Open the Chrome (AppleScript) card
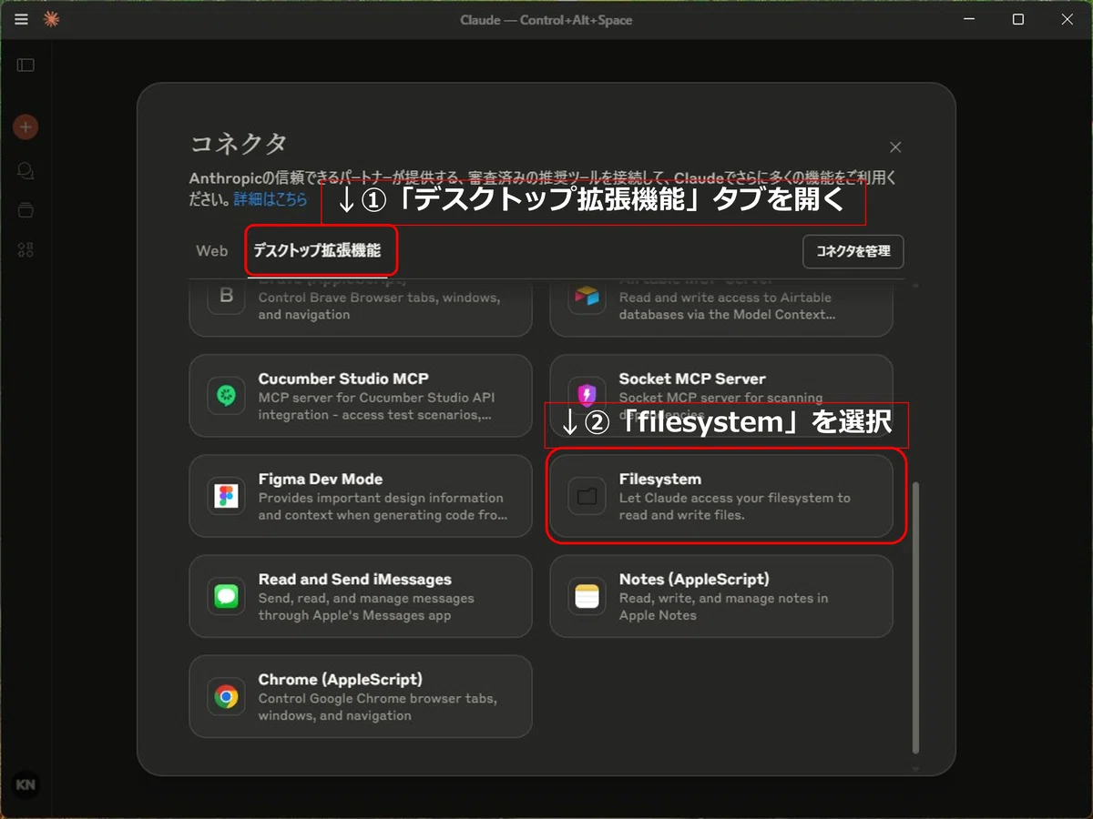The height and width of the screenshot is (819, 1093). tap(361, 697)
